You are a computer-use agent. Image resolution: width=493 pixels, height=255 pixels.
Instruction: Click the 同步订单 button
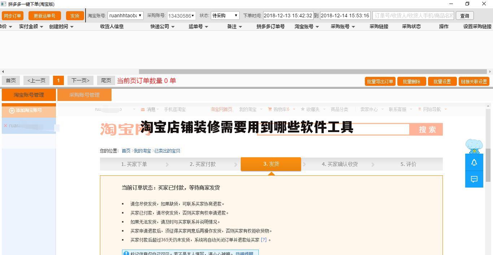coord(13,16)
